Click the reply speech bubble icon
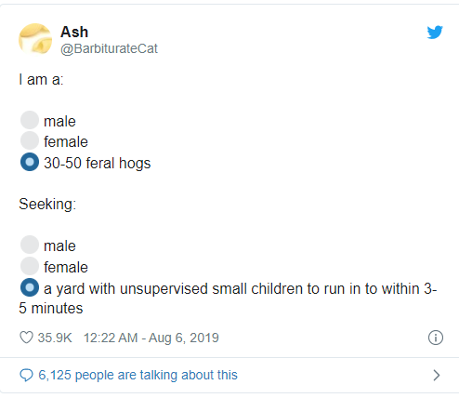Viewport: 459px width, 398px height. pos(26,375)
